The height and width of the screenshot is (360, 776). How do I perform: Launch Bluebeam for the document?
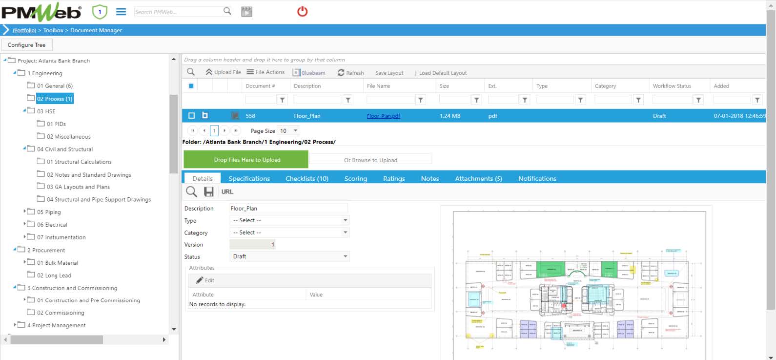309,72
